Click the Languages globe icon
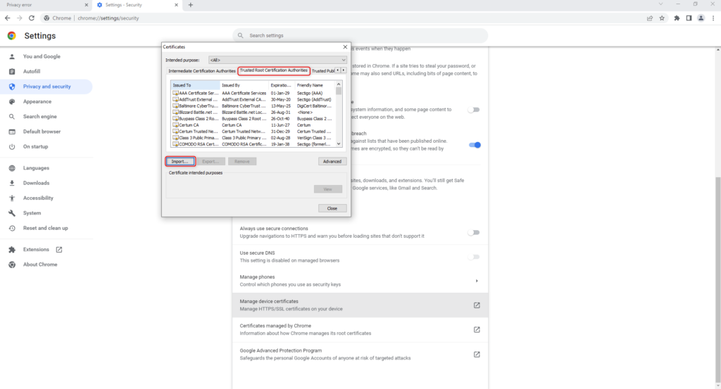Image resolution: width=721 pixels, height=389 pixels. 12,168
